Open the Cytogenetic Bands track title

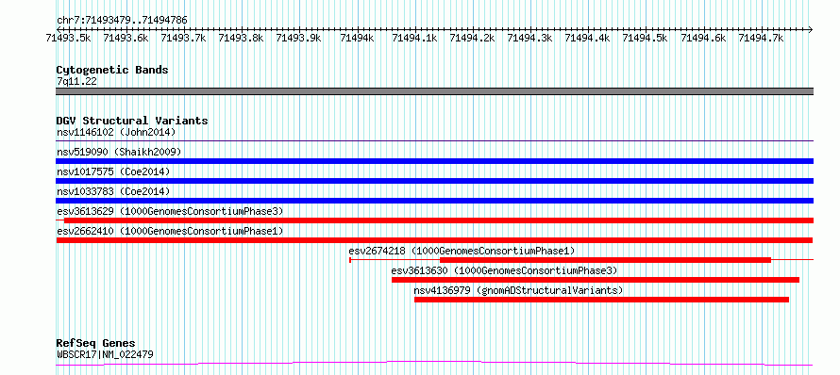tap(112, 70)
